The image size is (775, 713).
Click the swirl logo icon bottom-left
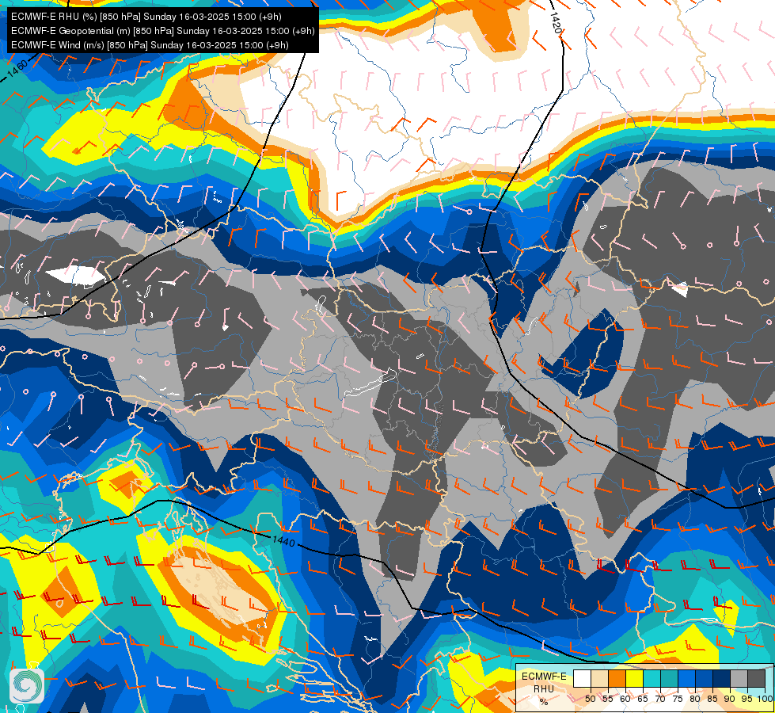27,686
